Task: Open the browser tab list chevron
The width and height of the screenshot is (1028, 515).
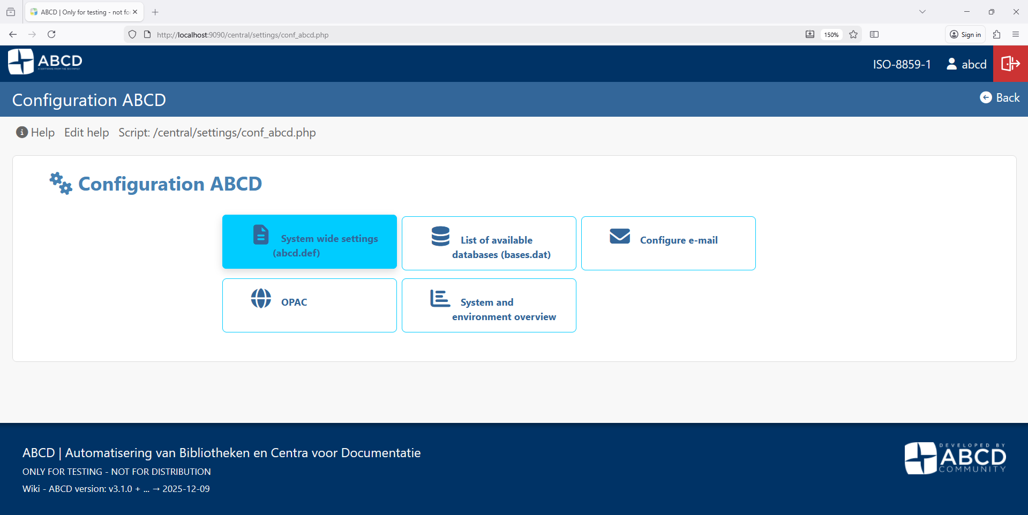Action: pos(922,11)
